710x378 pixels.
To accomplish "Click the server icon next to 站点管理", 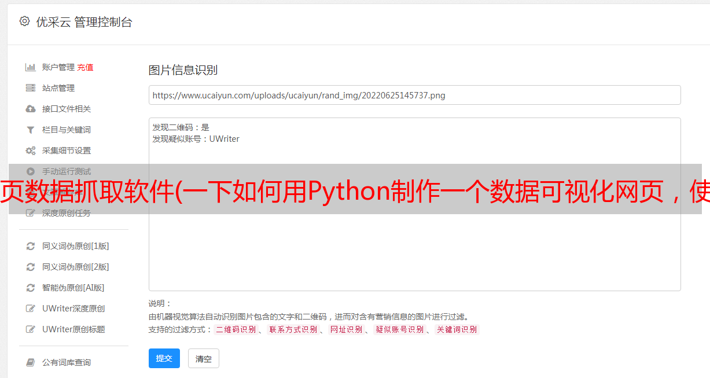I will point(31,88).
